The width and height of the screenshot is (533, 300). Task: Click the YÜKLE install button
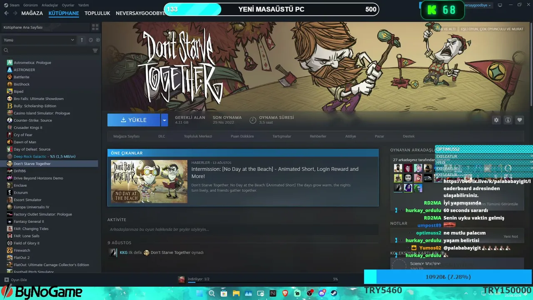134,120
